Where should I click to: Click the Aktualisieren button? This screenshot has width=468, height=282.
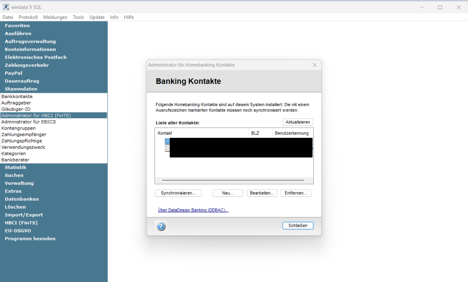[298, 122]
